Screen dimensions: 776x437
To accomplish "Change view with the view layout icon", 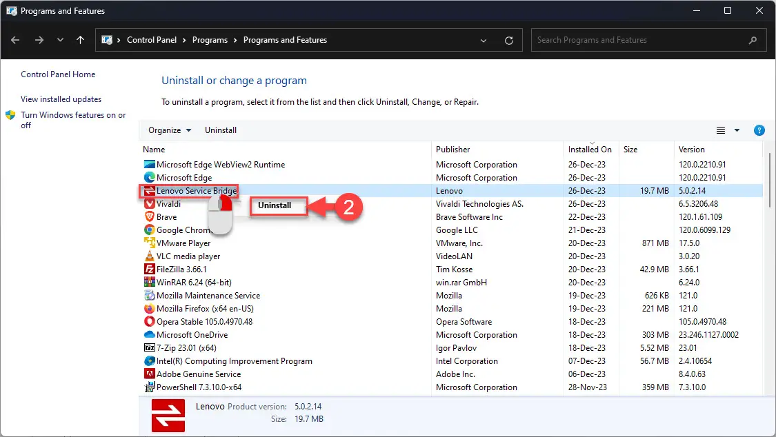I will click(x=721, y=130).
